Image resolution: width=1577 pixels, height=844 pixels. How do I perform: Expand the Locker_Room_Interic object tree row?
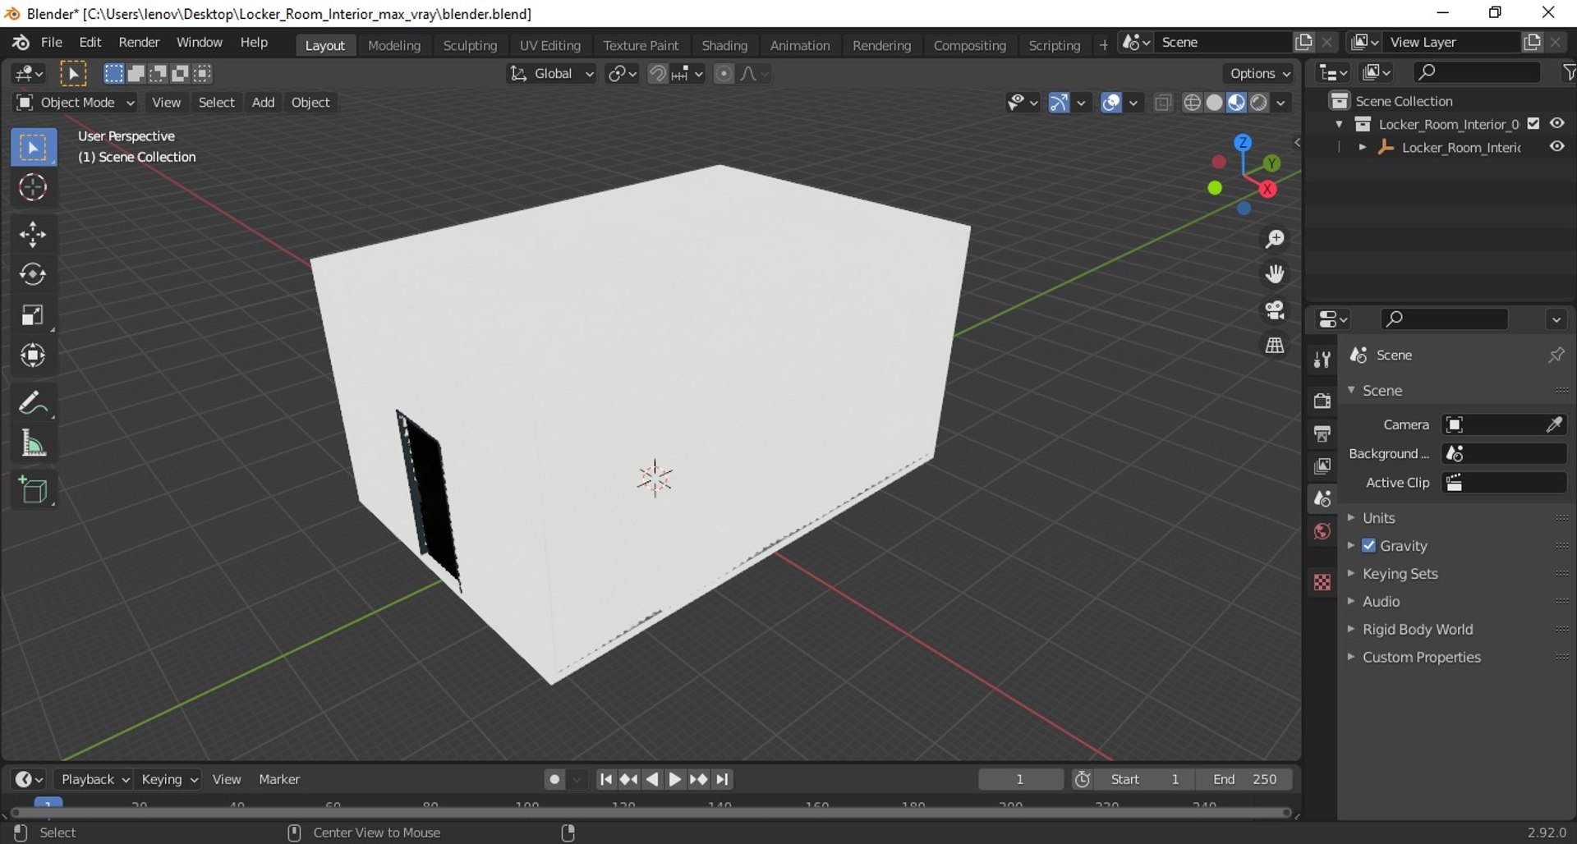point(1363,148)
